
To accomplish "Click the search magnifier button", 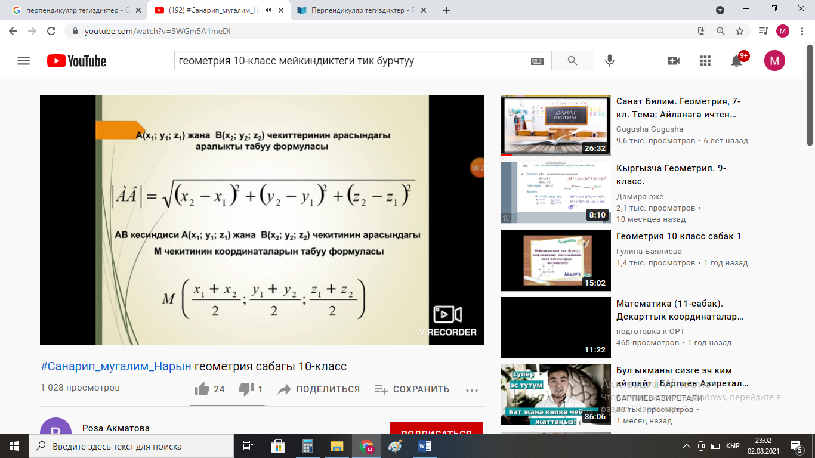I will pyautogui.click(x=573, y=61).
